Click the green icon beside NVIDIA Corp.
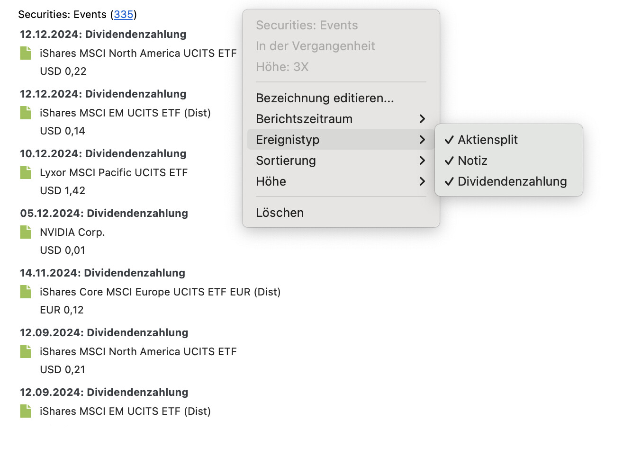Viewport: 632px width, 465px height. [x=26, y=232]
